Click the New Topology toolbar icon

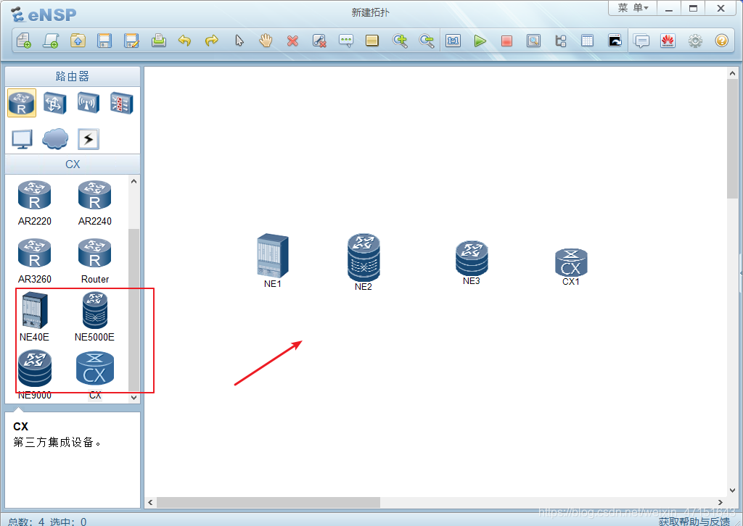coord(24,41)
